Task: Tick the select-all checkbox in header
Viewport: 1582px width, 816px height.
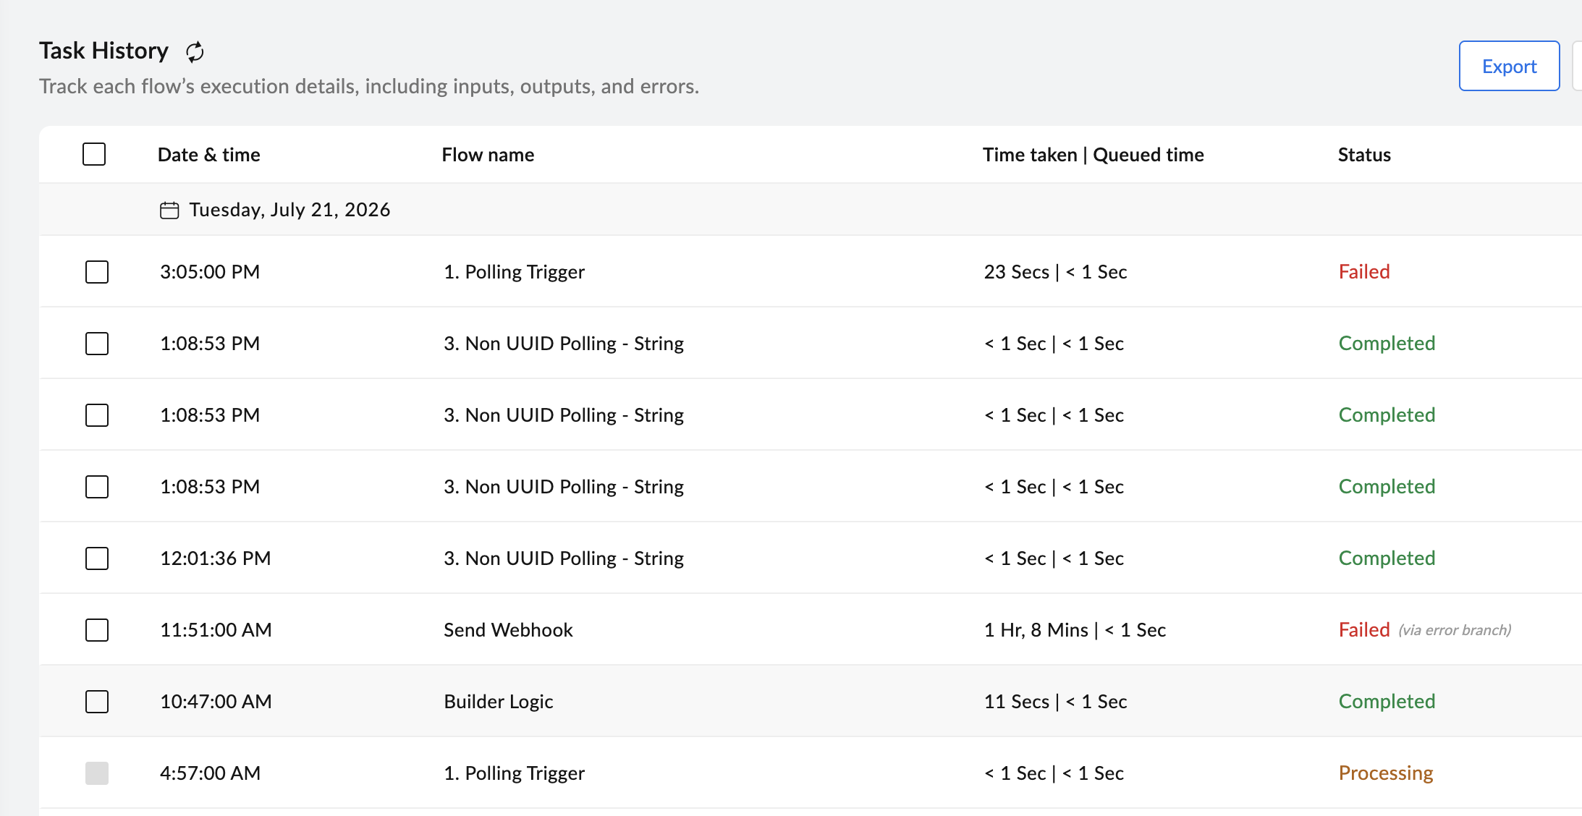Action: coord(94,154)
